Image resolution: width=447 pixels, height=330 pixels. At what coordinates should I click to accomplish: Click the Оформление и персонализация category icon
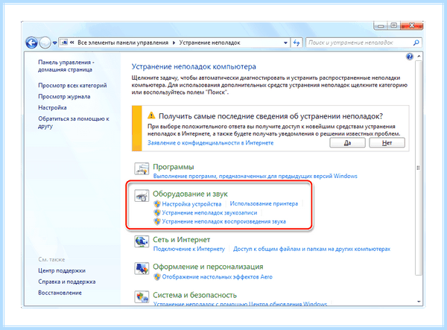pyautogui.click(x=142, y=268)
